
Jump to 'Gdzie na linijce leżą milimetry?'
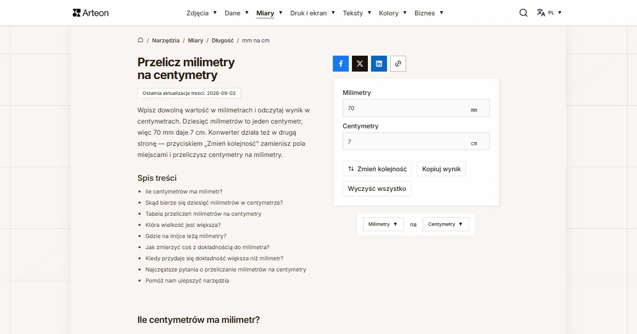tap(186, 236)
